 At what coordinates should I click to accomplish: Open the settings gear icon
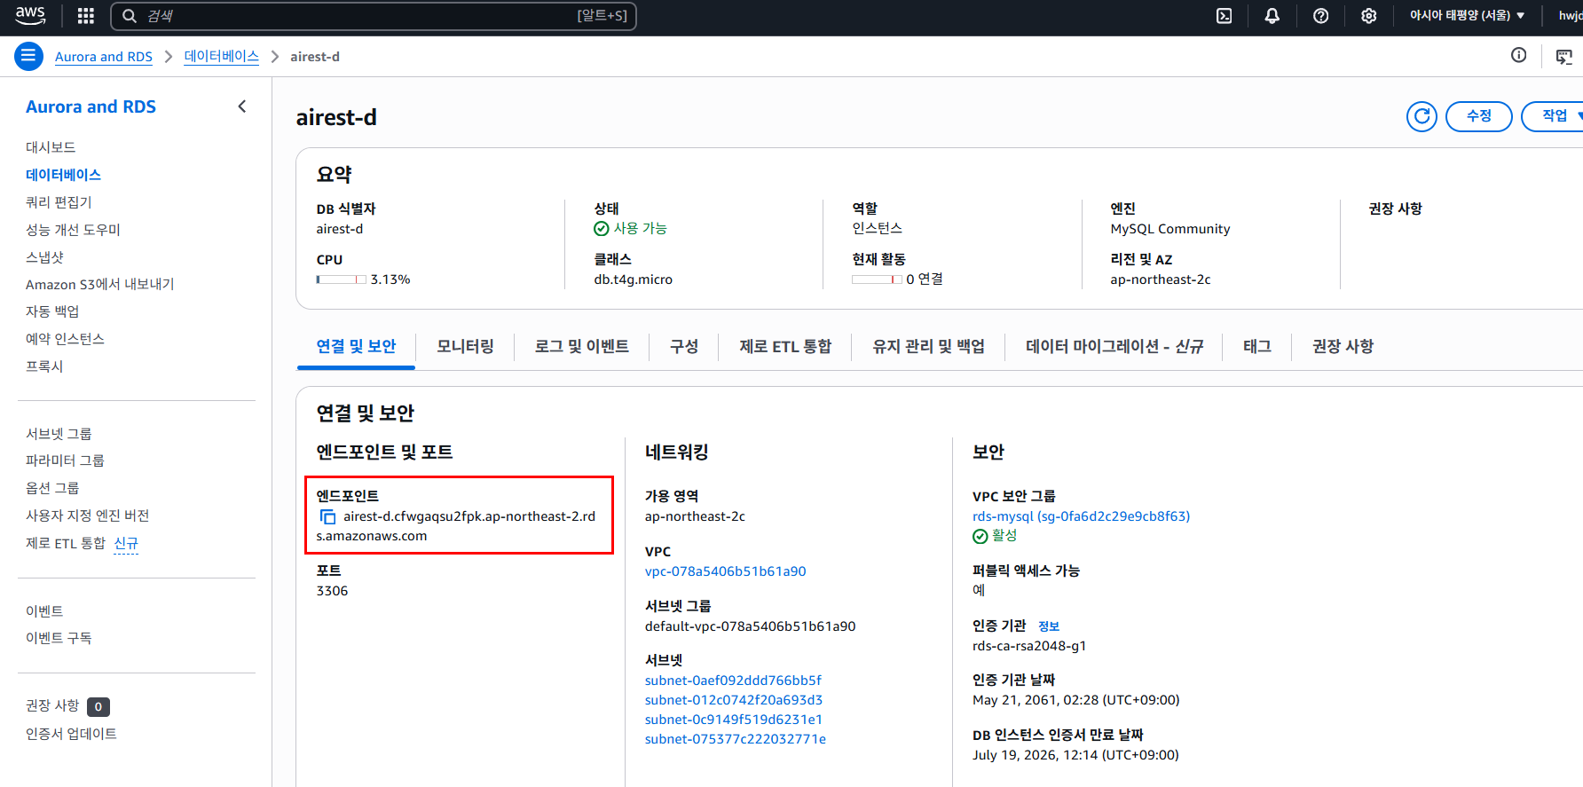tap(1368, 15)
